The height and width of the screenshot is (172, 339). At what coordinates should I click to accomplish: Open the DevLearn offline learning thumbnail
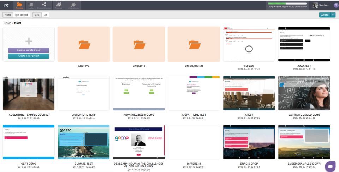(139, 142)
